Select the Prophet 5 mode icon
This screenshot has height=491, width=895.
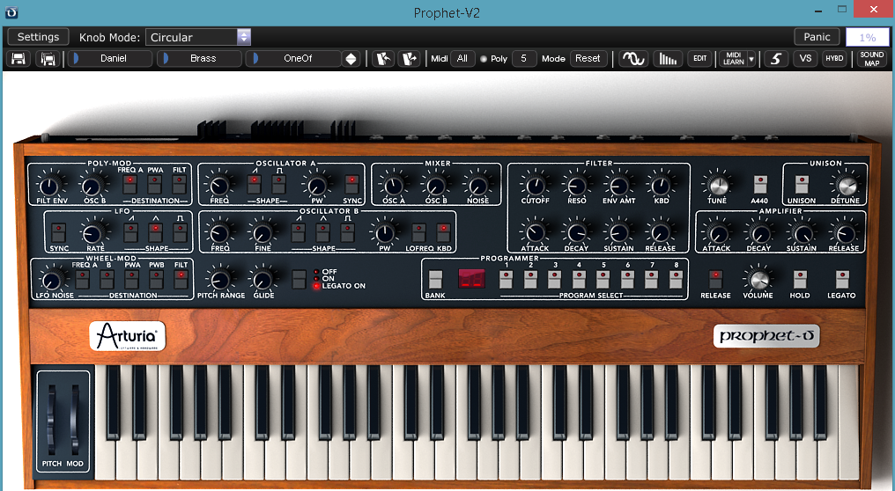click(x=775, y=59)
